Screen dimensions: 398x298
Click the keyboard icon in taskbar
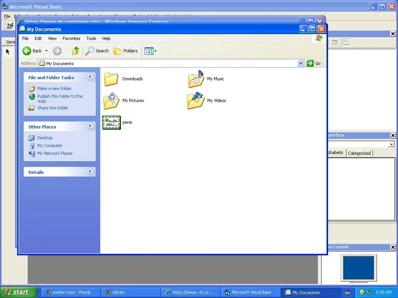coord(347,293)
